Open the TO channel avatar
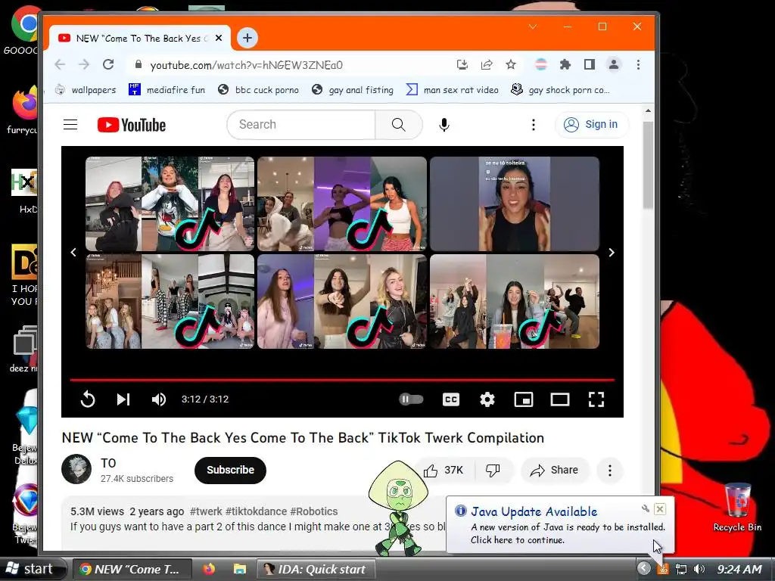775x581 pixels. tap(76, 469)
